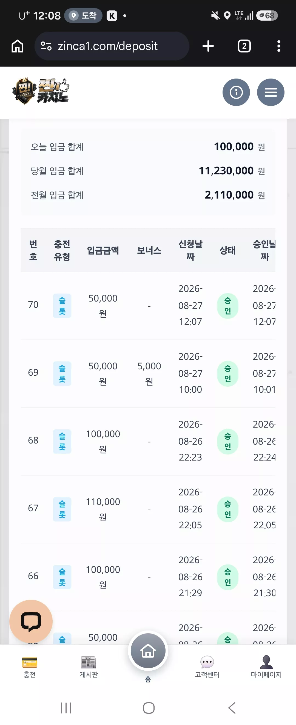Tap the 입금금액 column header
The height and width of the screenshot is (725, 296).
pos(103,250)
